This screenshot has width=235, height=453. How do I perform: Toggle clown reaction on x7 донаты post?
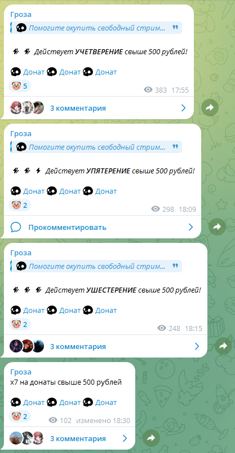click(x=20, y=416)
